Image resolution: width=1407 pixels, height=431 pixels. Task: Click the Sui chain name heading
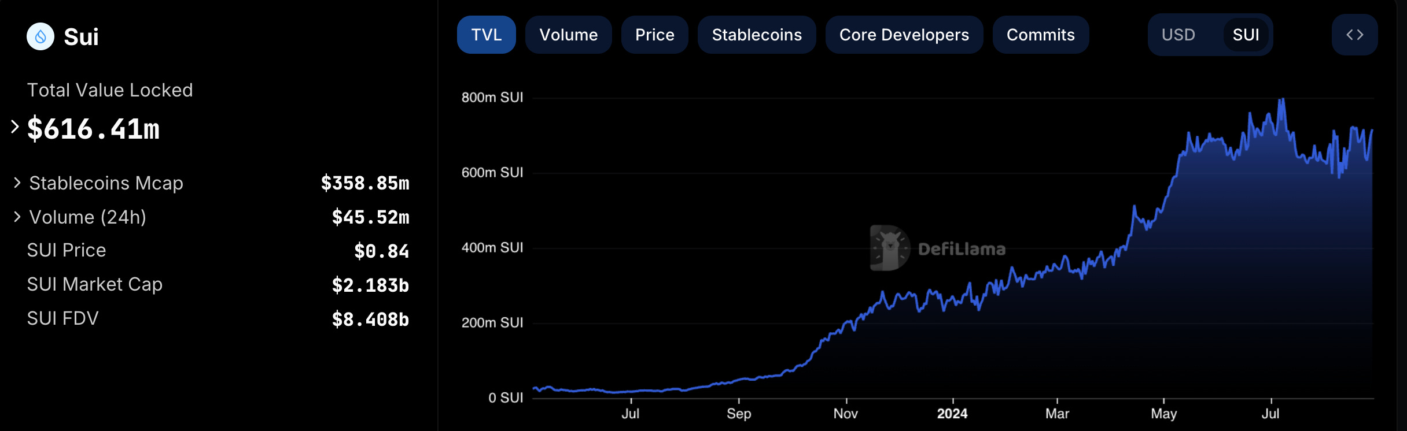pos(81,37)
